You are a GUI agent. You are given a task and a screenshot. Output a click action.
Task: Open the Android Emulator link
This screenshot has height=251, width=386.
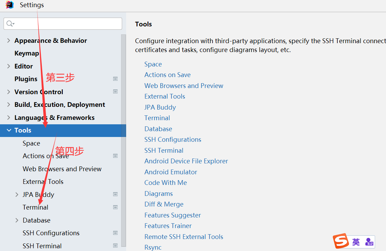[171, 172]
